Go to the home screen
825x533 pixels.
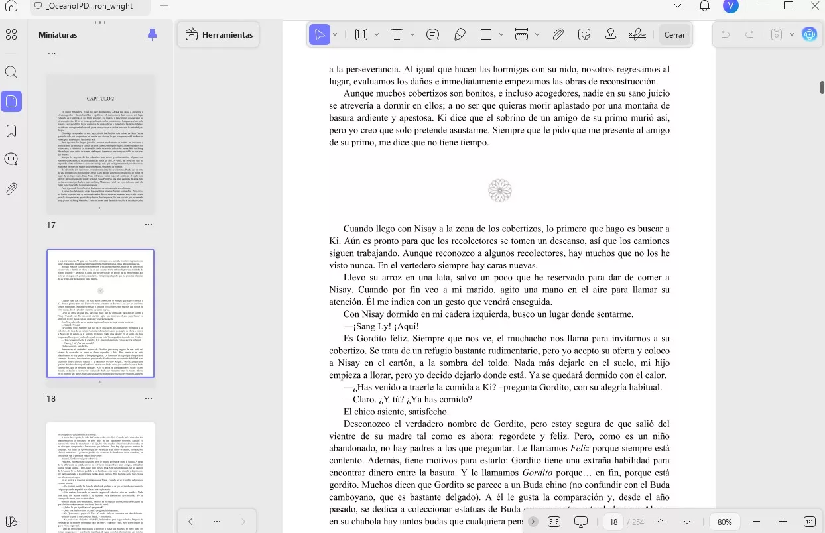pyautogui.click(x=11, y=6)
